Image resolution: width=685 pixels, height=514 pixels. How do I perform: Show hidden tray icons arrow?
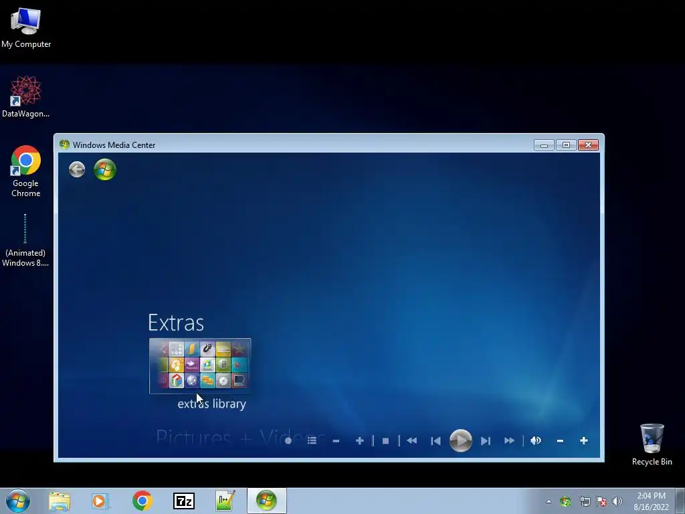(x=549, y=502)
